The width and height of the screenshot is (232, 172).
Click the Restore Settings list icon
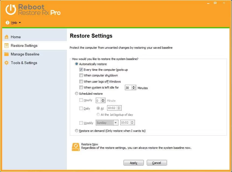6,46
